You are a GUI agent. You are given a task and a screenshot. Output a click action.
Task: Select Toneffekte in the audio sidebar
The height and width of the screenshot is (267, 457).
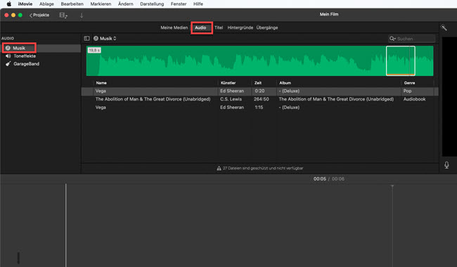(25, 56)
